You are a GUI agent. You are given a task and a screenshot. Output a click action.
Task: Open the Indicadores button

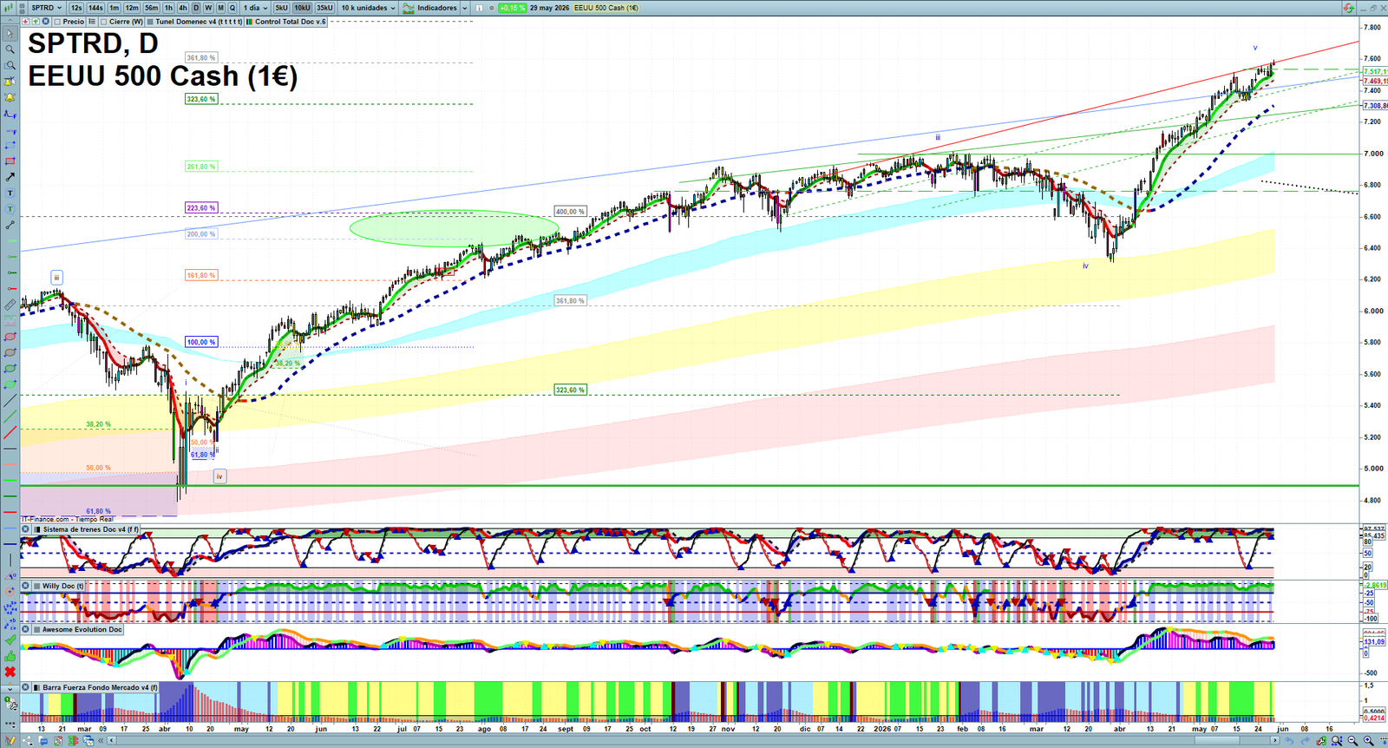tap(429, 8)
